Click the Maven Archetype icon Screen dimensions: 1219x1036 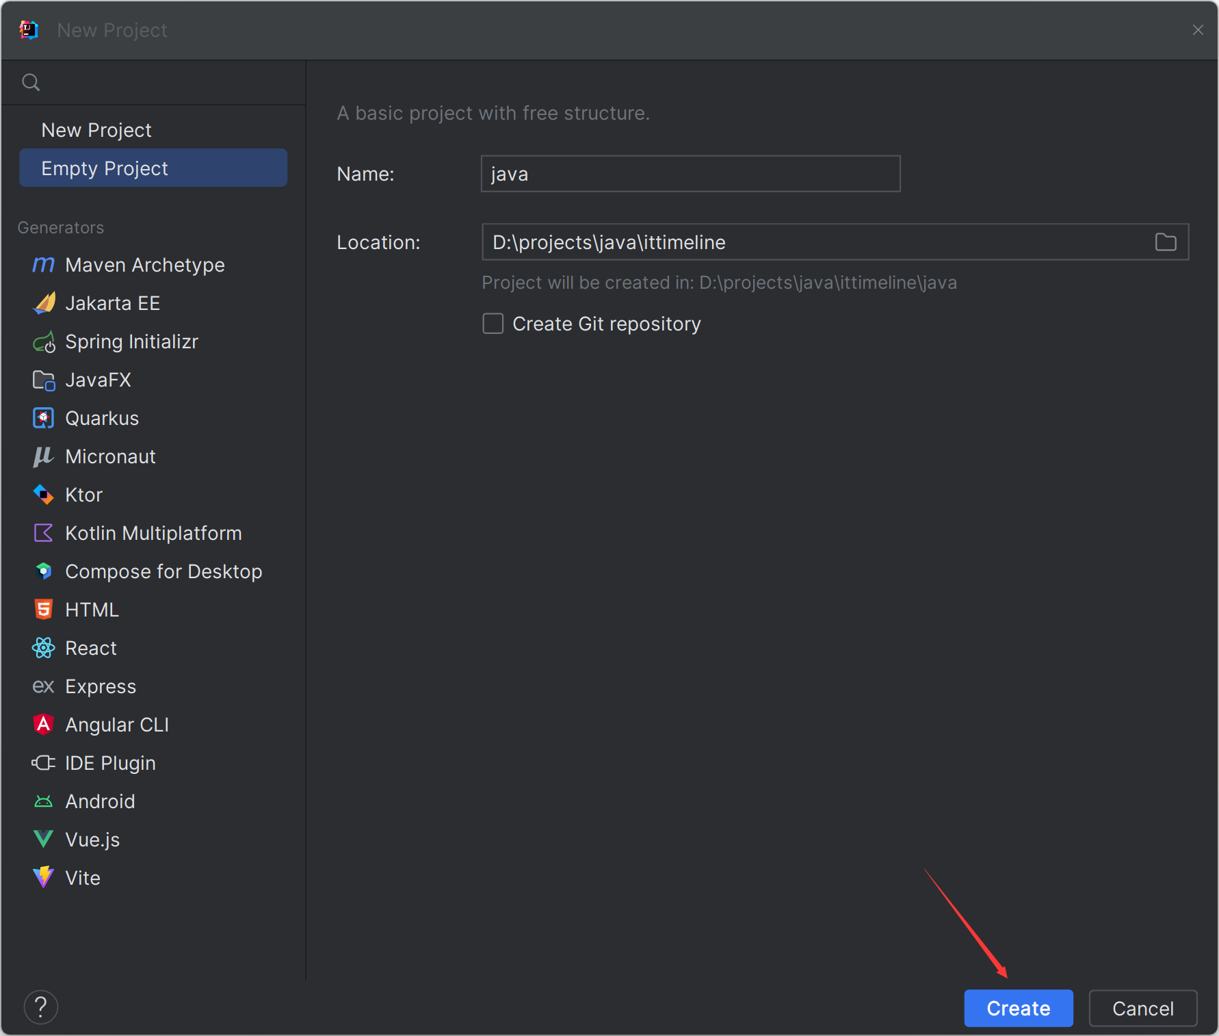[44, 265]
